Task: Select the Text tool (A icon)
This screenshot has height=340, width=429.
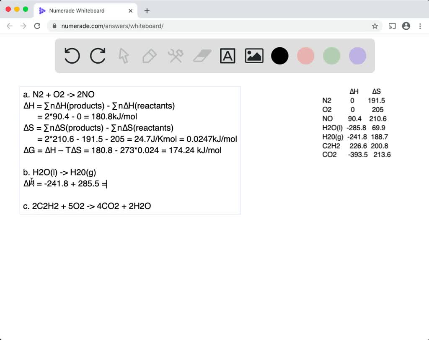Action: (228, 55)
